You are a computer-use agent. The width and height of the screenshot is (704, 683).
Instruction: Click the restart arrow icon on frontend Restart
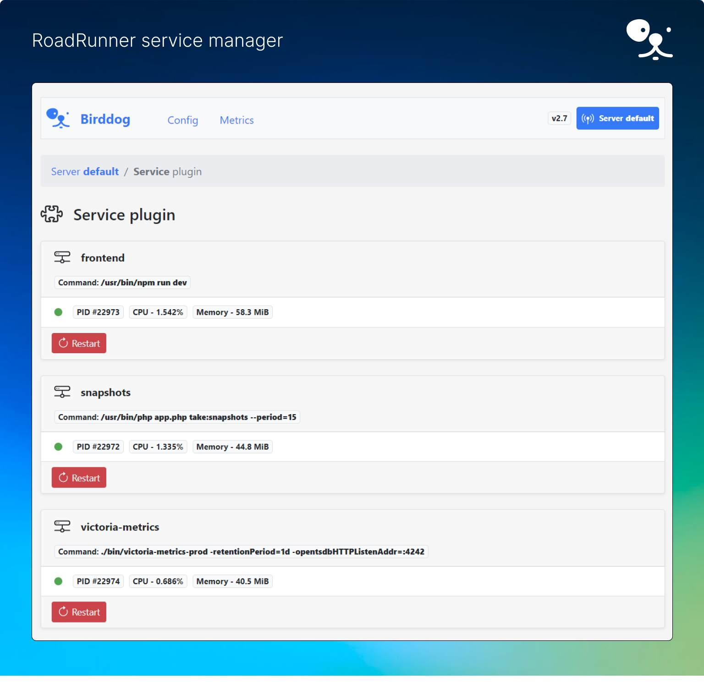tap(63, 343)
